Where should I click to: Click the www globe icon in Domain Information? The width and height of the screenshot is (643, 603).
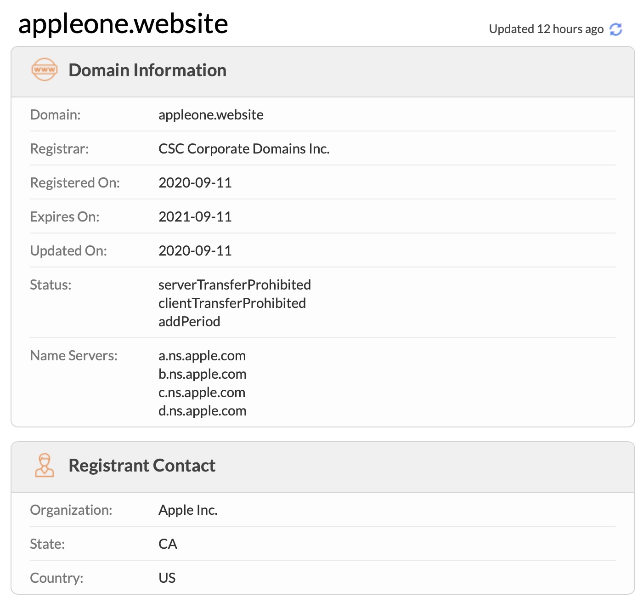(x=45, y=70)
